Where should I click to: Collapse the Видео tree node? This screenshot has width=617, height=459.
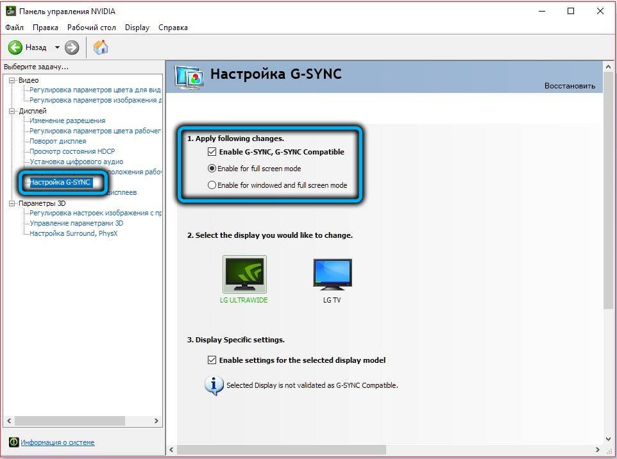tap(12, 80)
